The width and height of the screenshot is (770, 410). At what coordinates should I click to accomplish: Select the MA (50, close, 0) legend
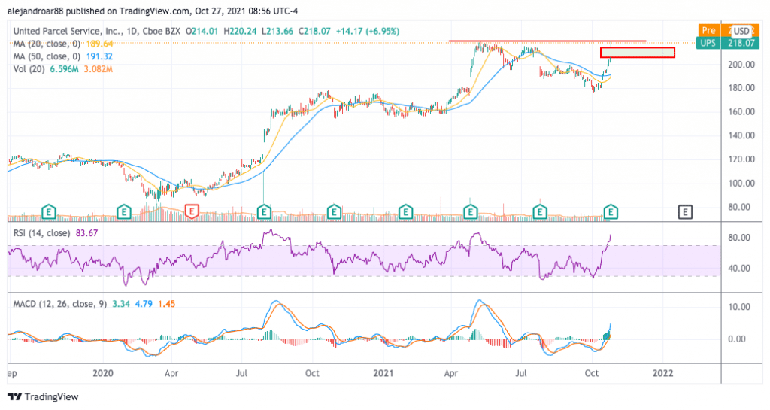point(47,56)
